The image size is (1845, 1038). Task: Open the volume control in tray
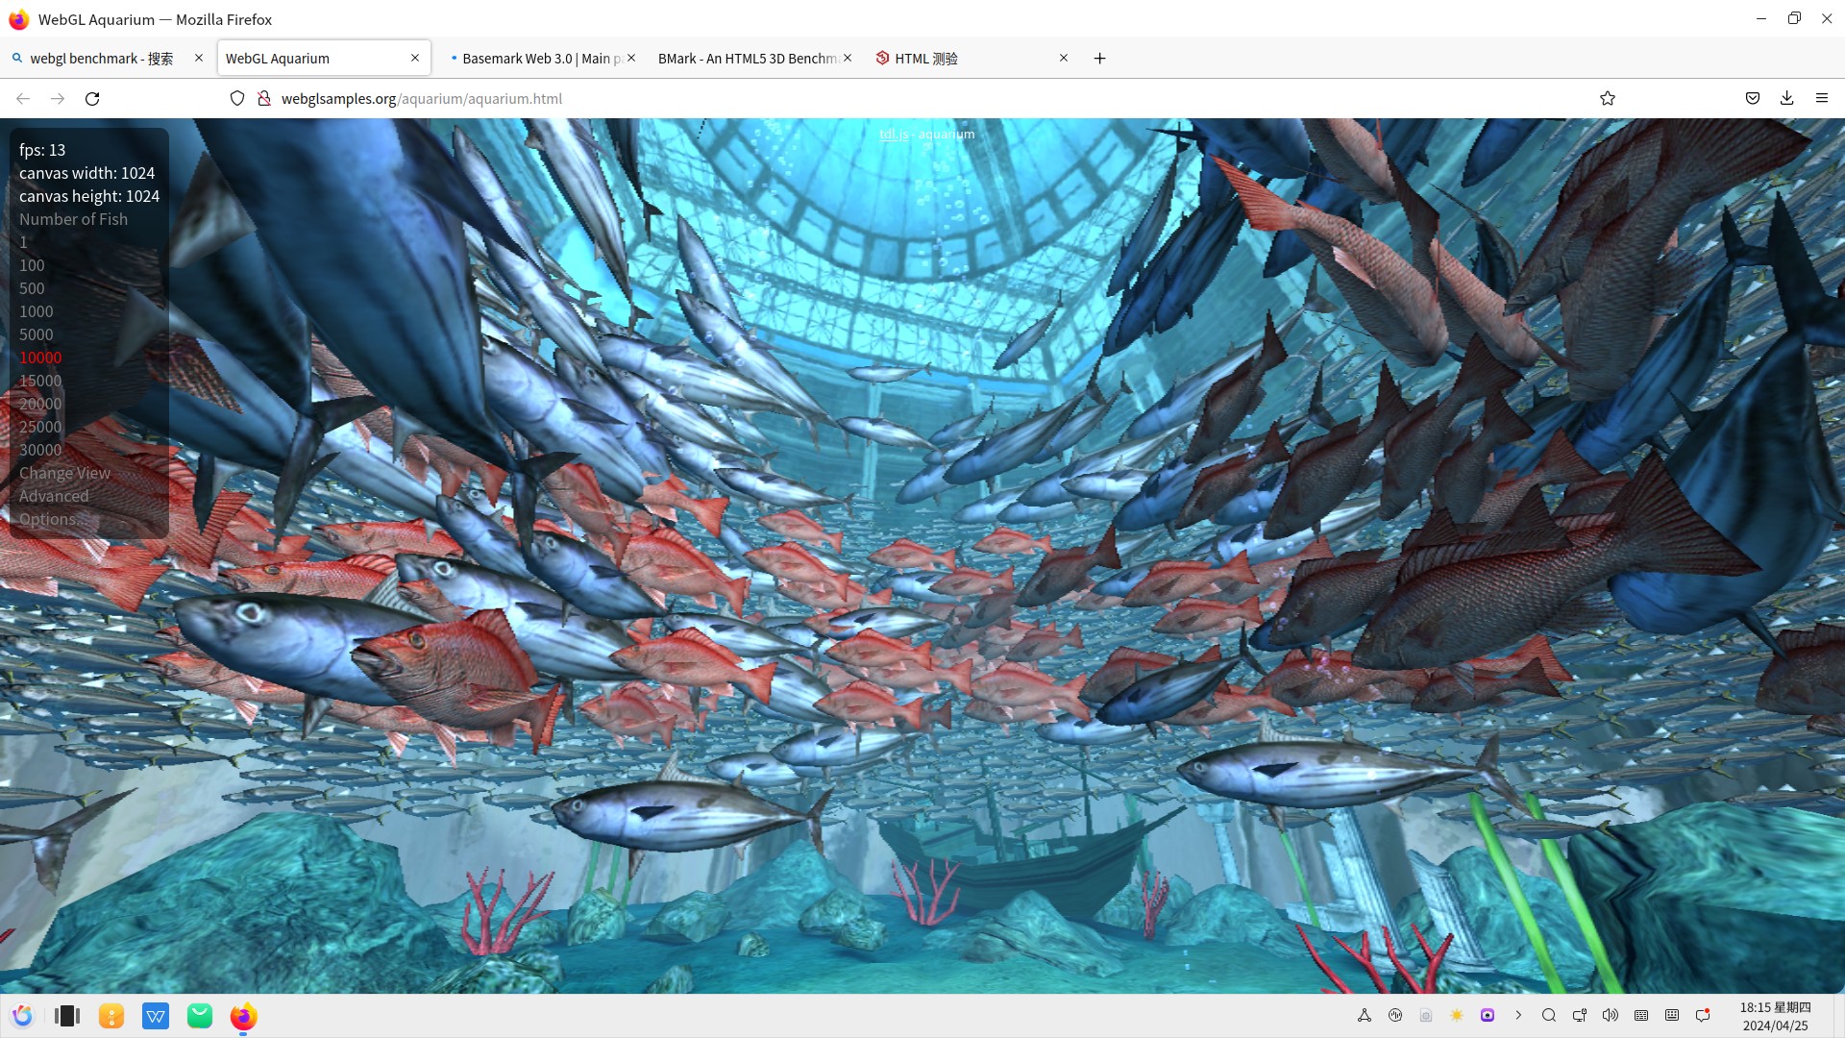click(x=1611, y=1016)
